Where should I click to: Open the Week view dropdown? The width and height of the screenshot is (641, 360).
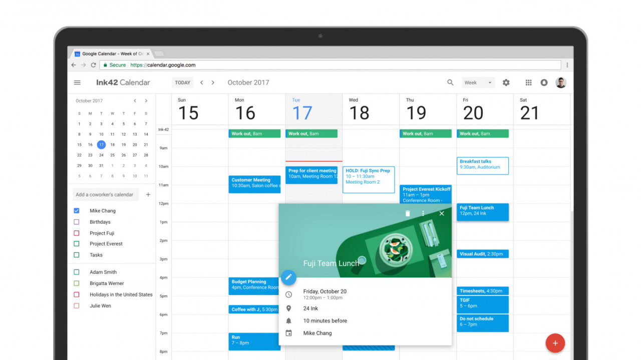coord(478,82)
